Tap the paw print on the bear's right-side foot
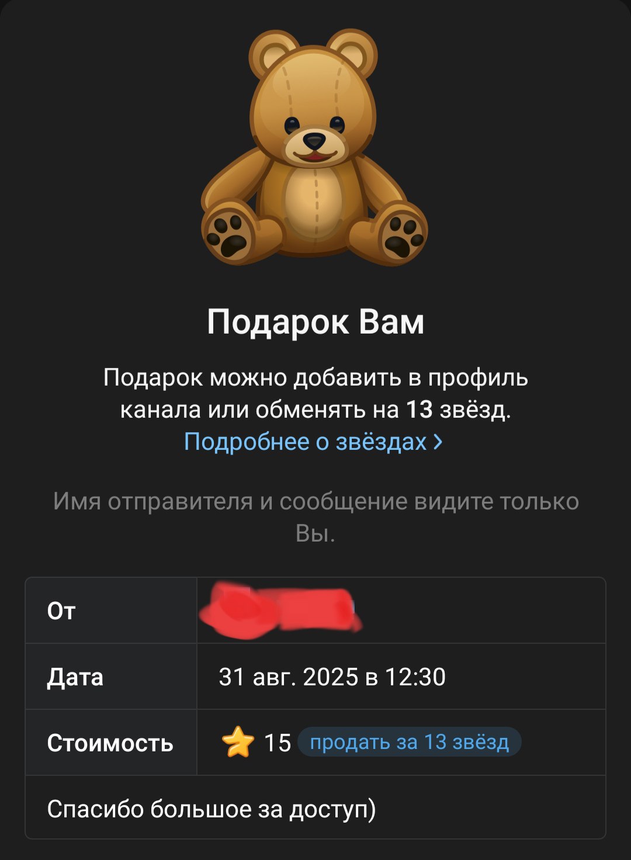Image resolution: width=631 pixels, height=860 pixels. (x=403, y=234)
